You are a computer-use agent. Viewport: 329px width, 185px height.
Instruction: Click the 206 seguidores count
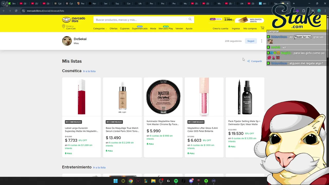coord(233,41)
